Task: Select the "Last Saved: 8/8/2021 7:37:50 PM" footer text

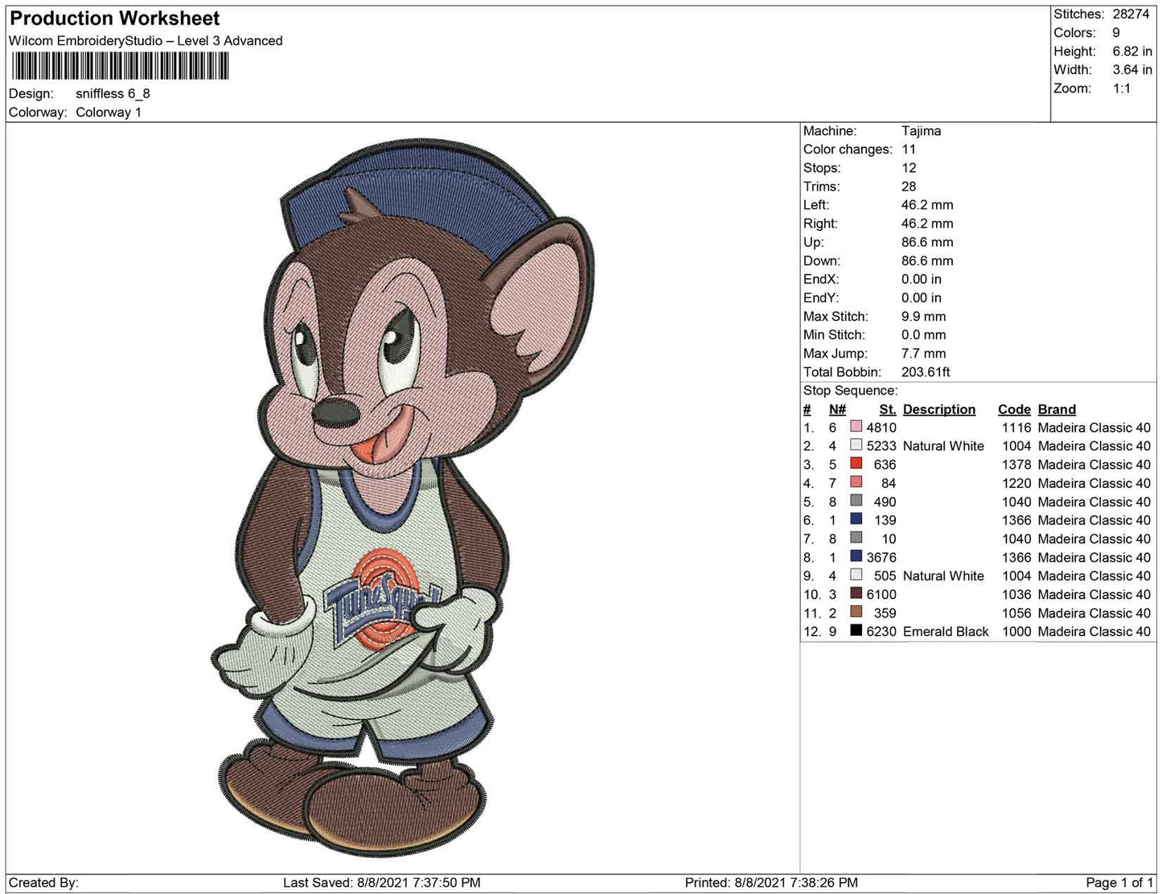Action: [382, 882]
